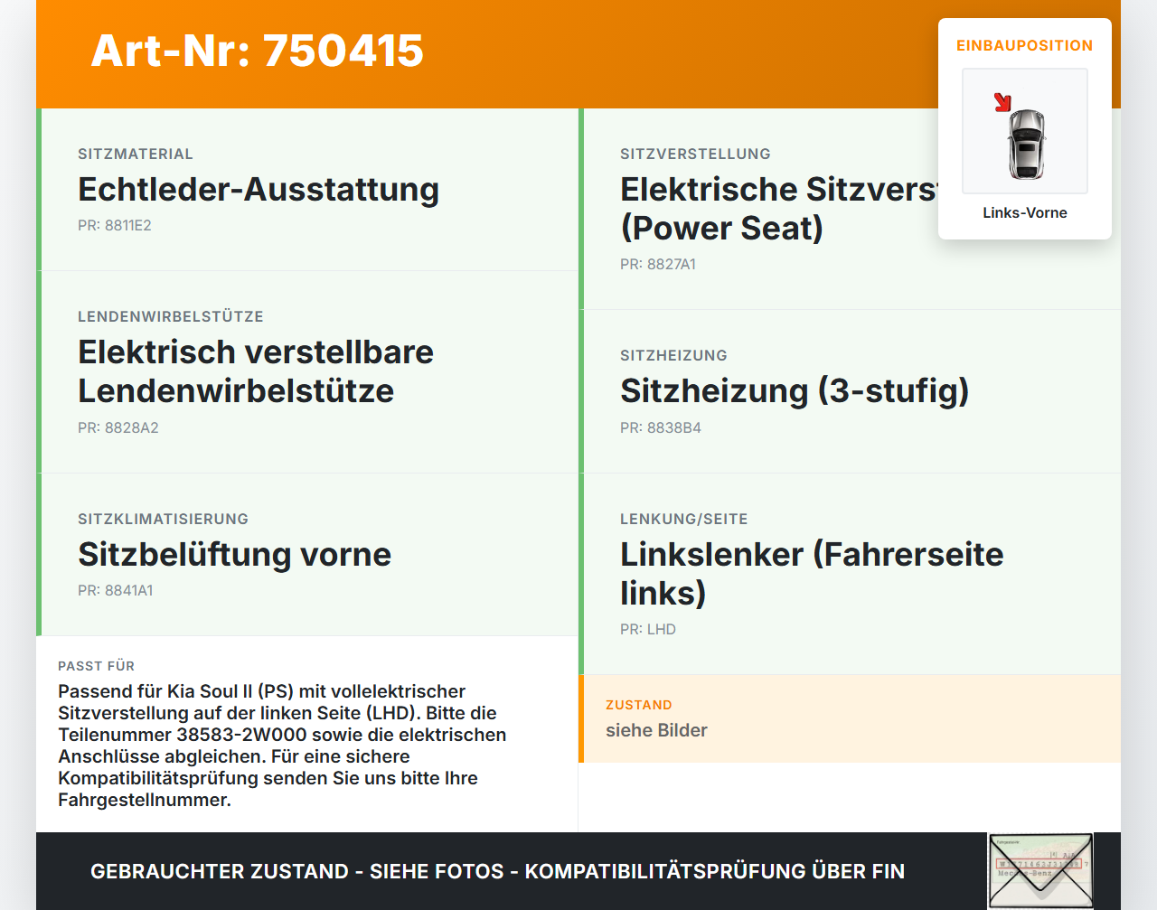Click the PASST FÜR label
The width and height of the screenshot is (1157, 910).
(x=96, y=666)
